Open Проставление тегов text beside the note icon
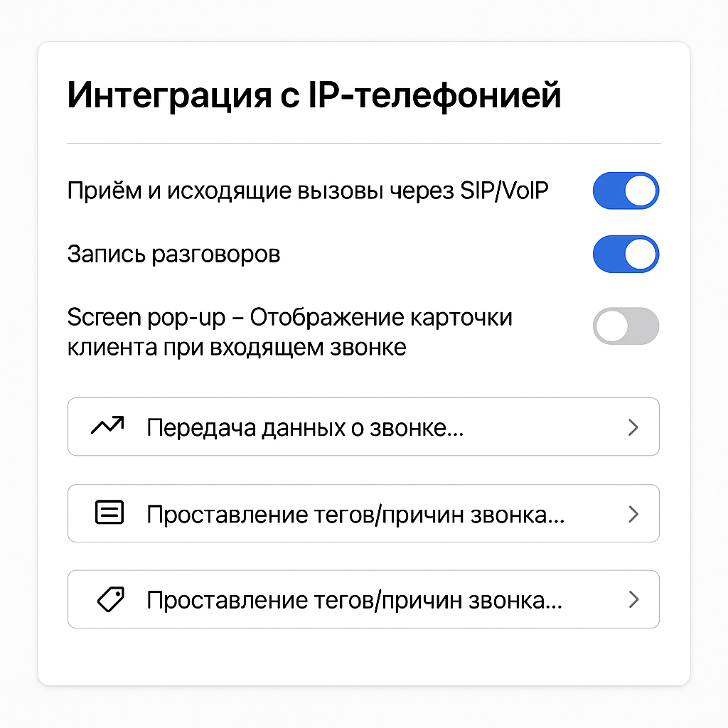728x728 pixels. click(355, 515)
